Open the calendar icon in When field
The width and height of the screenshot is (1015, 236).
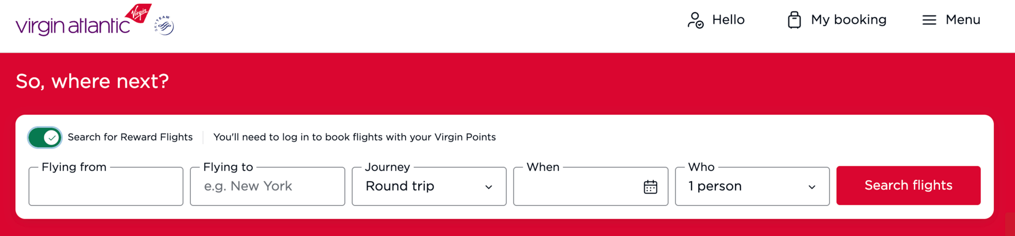tap(650, 187)
